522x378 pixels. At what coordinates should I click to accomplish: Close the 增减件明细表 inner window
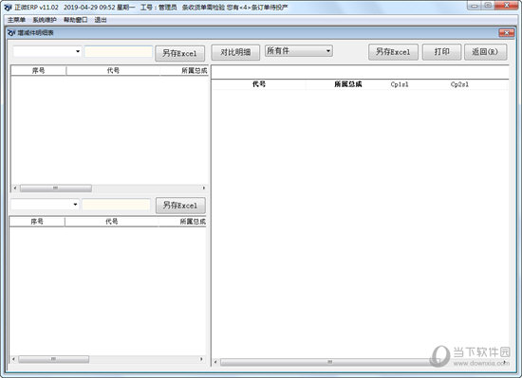coord(507,32)
